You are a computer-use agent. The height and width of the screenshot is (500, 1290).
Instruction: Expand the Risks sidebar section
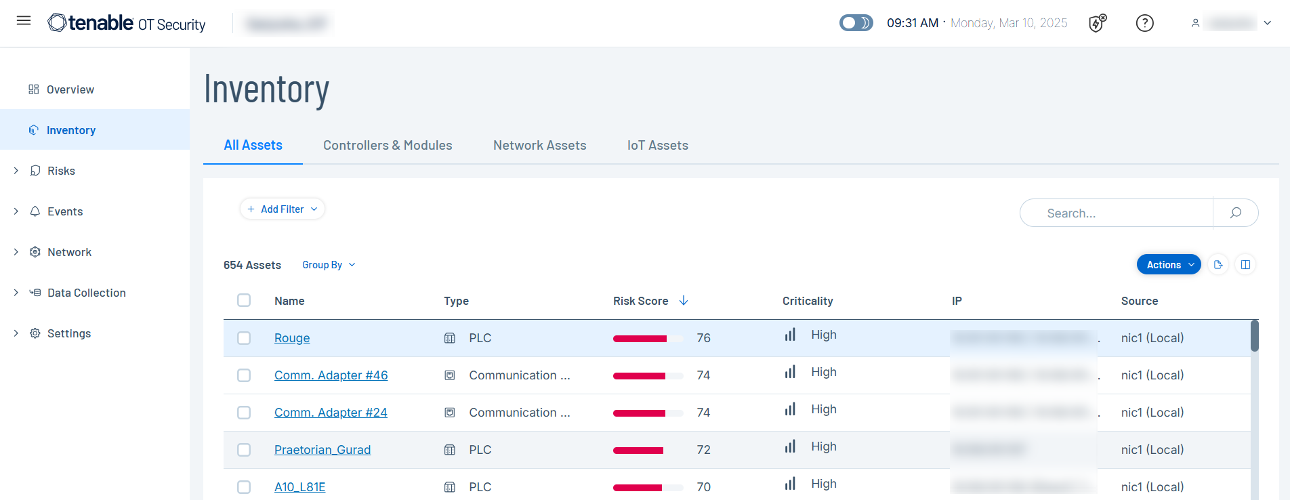point(16,171)
